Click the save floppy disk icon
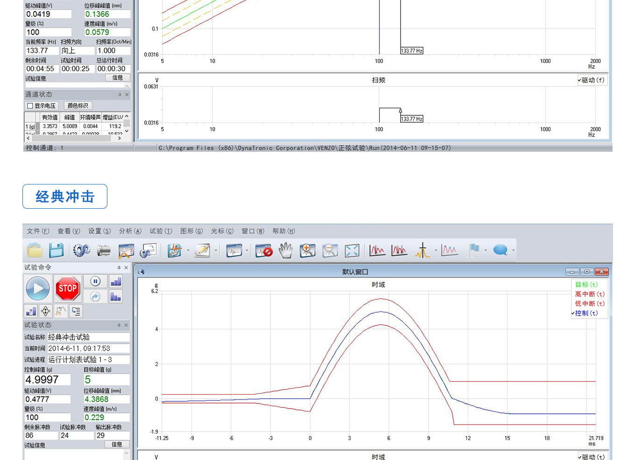Screen dimensions: 635x460 tap(56, 250)
